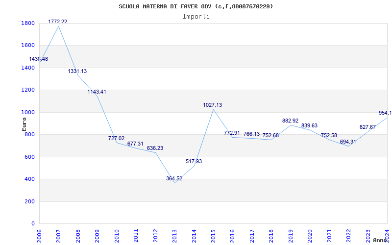Click the 827.67 data label
The height and width of the screenshot is (245, 392).
click(367, 127)
